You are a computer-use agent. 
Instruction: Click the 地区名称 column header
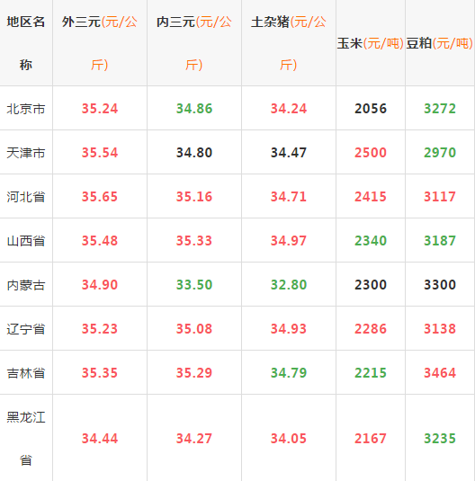(x=26, y=43)
